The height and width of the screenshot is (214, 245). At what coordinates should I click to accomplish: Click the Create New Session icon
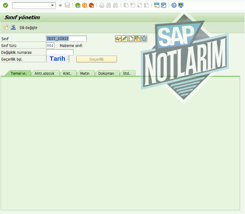156,6
